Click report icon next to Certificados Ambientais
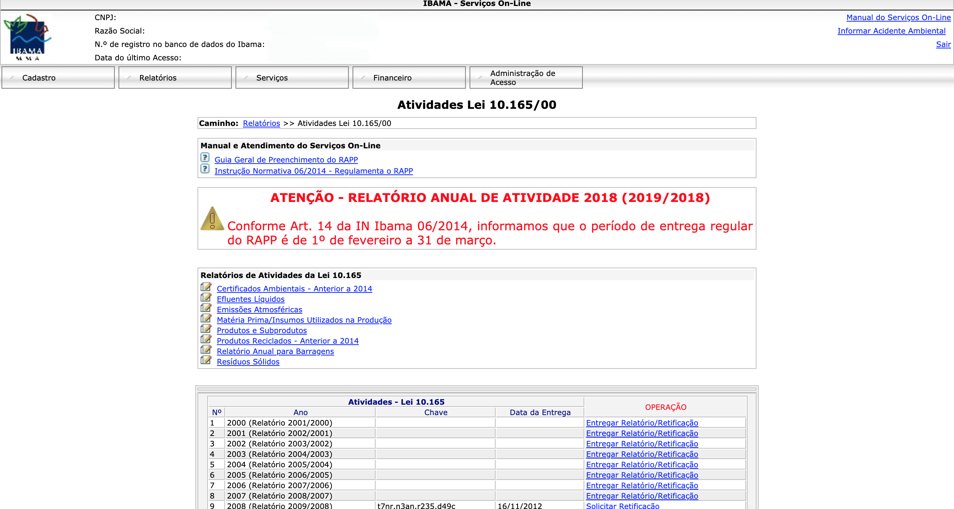Screen dimensions: 954x509 coord(206,287)
